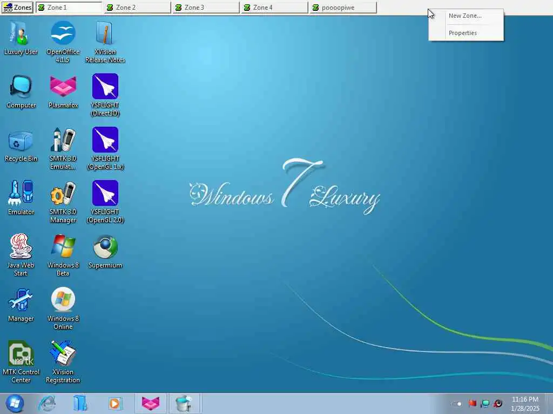Select YSFLIGHT (Direct3D) icon

105,95
